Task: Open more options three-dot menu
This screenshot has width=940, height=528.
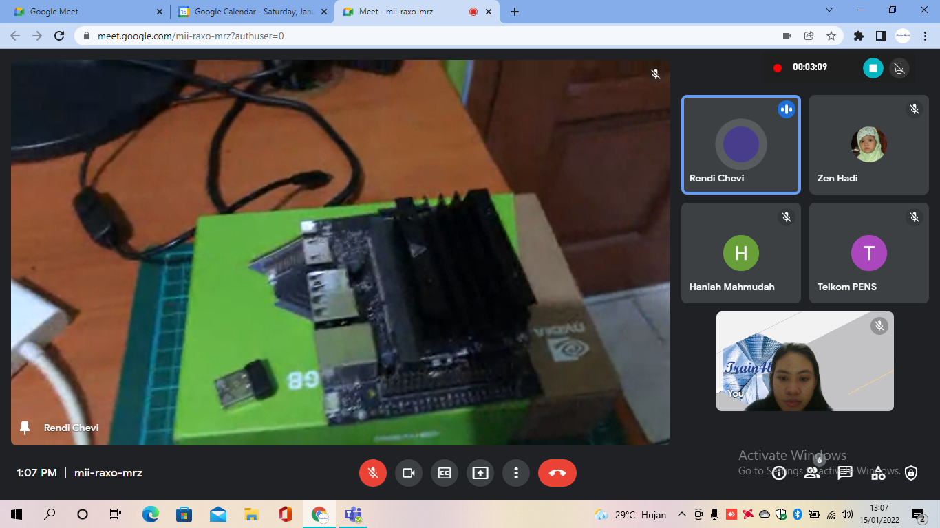Action: [x=516, y=473]
